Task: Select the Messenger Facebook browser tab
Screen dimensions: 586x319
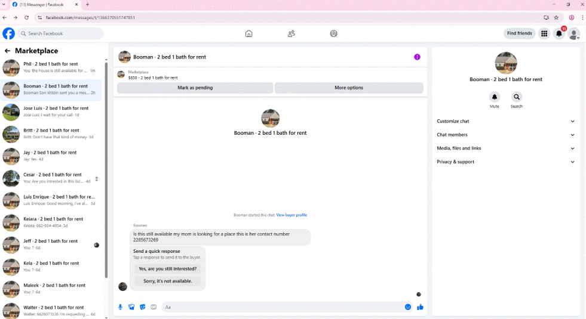Action: (x=44, y=5)
